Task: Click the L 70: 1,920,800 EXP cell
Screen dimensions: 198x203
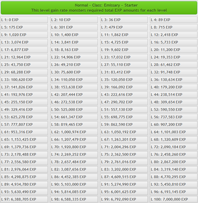Action: [x=74, y=147]
